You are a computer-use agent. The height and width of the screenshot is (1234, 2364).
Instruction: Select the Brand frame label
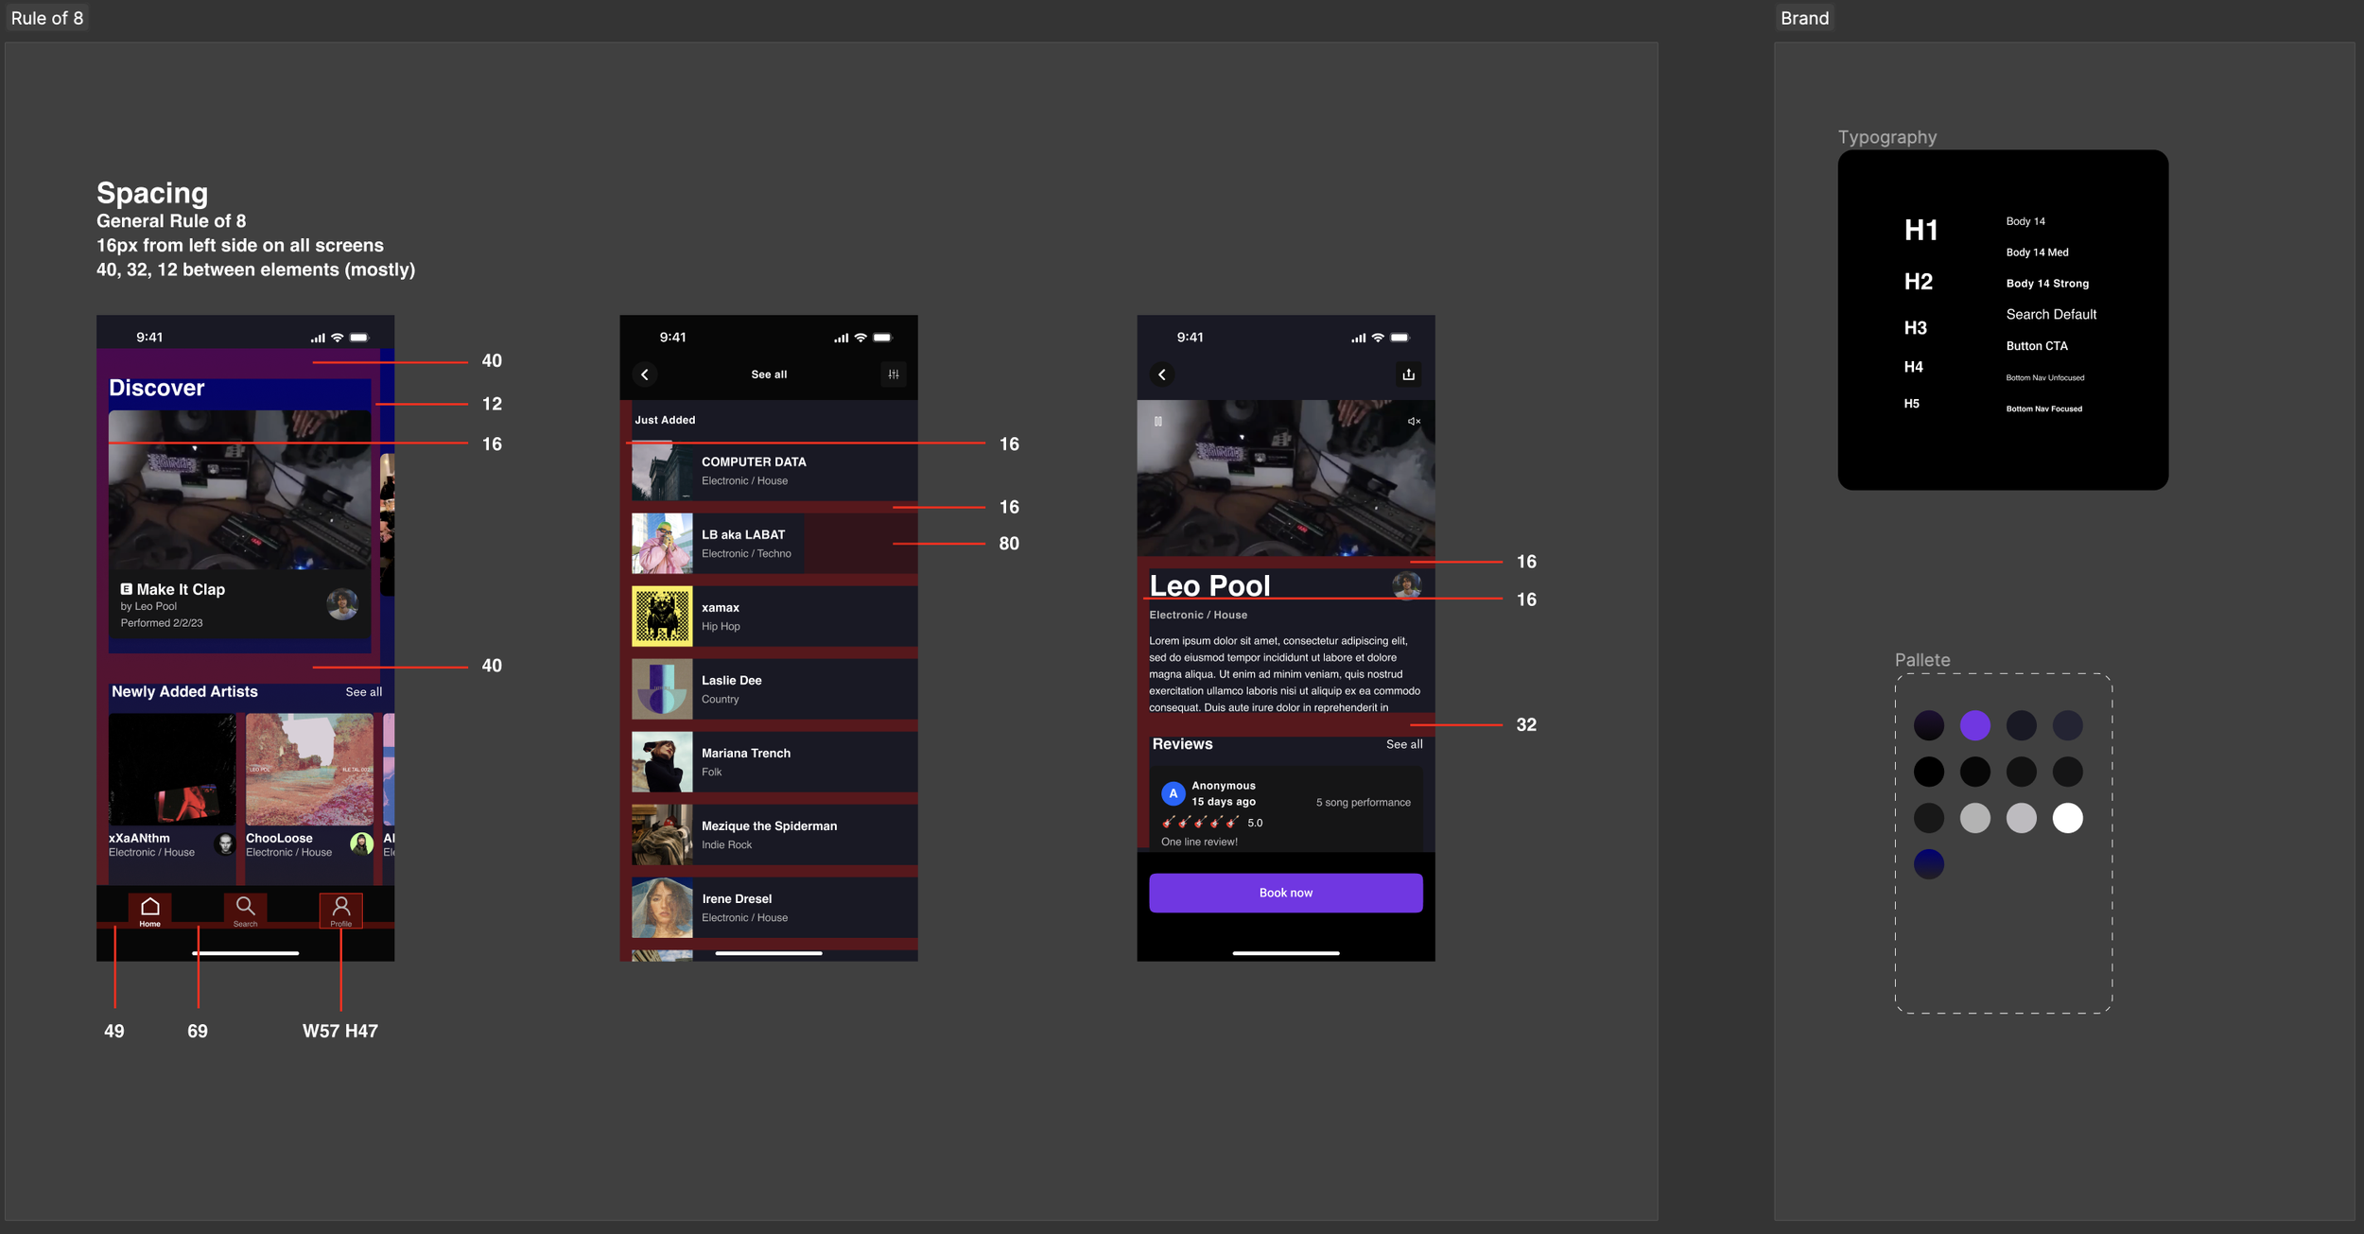tap(1804, 18)
